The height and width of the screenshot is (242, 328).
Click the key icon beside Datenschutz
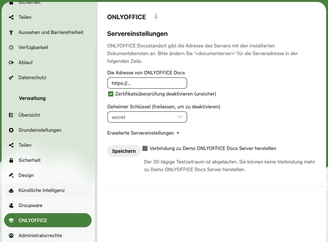pyautogui.click(x=11, y=78)
